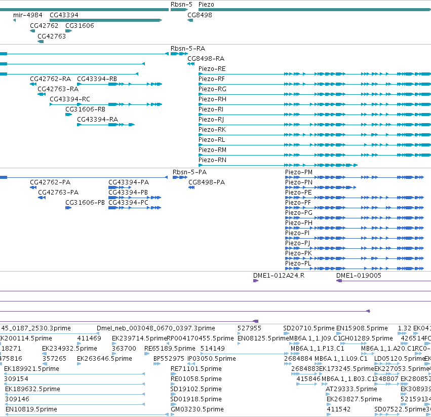
Task: Click the Rbsn-5 gene label
Action: 181,5
